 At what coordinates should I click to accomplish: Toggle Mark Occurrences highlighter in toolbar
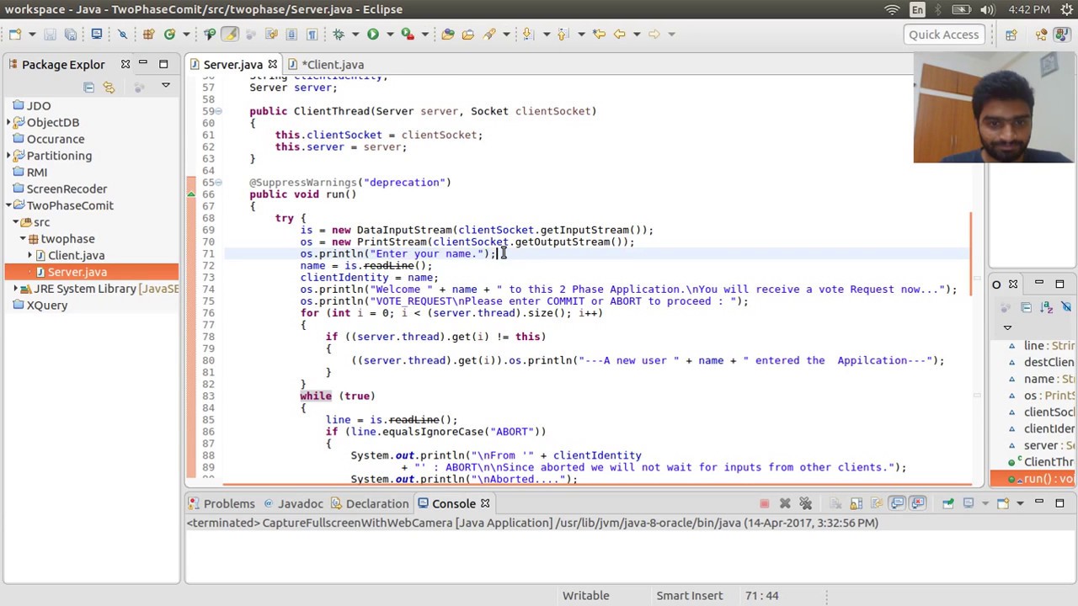230,35
